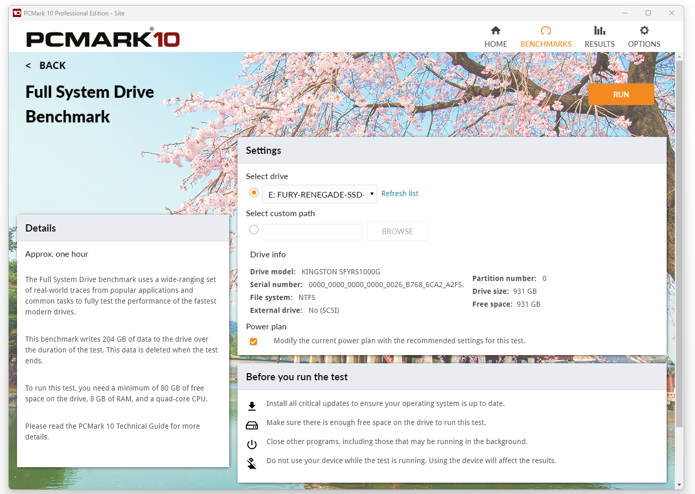Click the scrollbar up arrow
The image size is (695, 494).
tap(680, 57)
